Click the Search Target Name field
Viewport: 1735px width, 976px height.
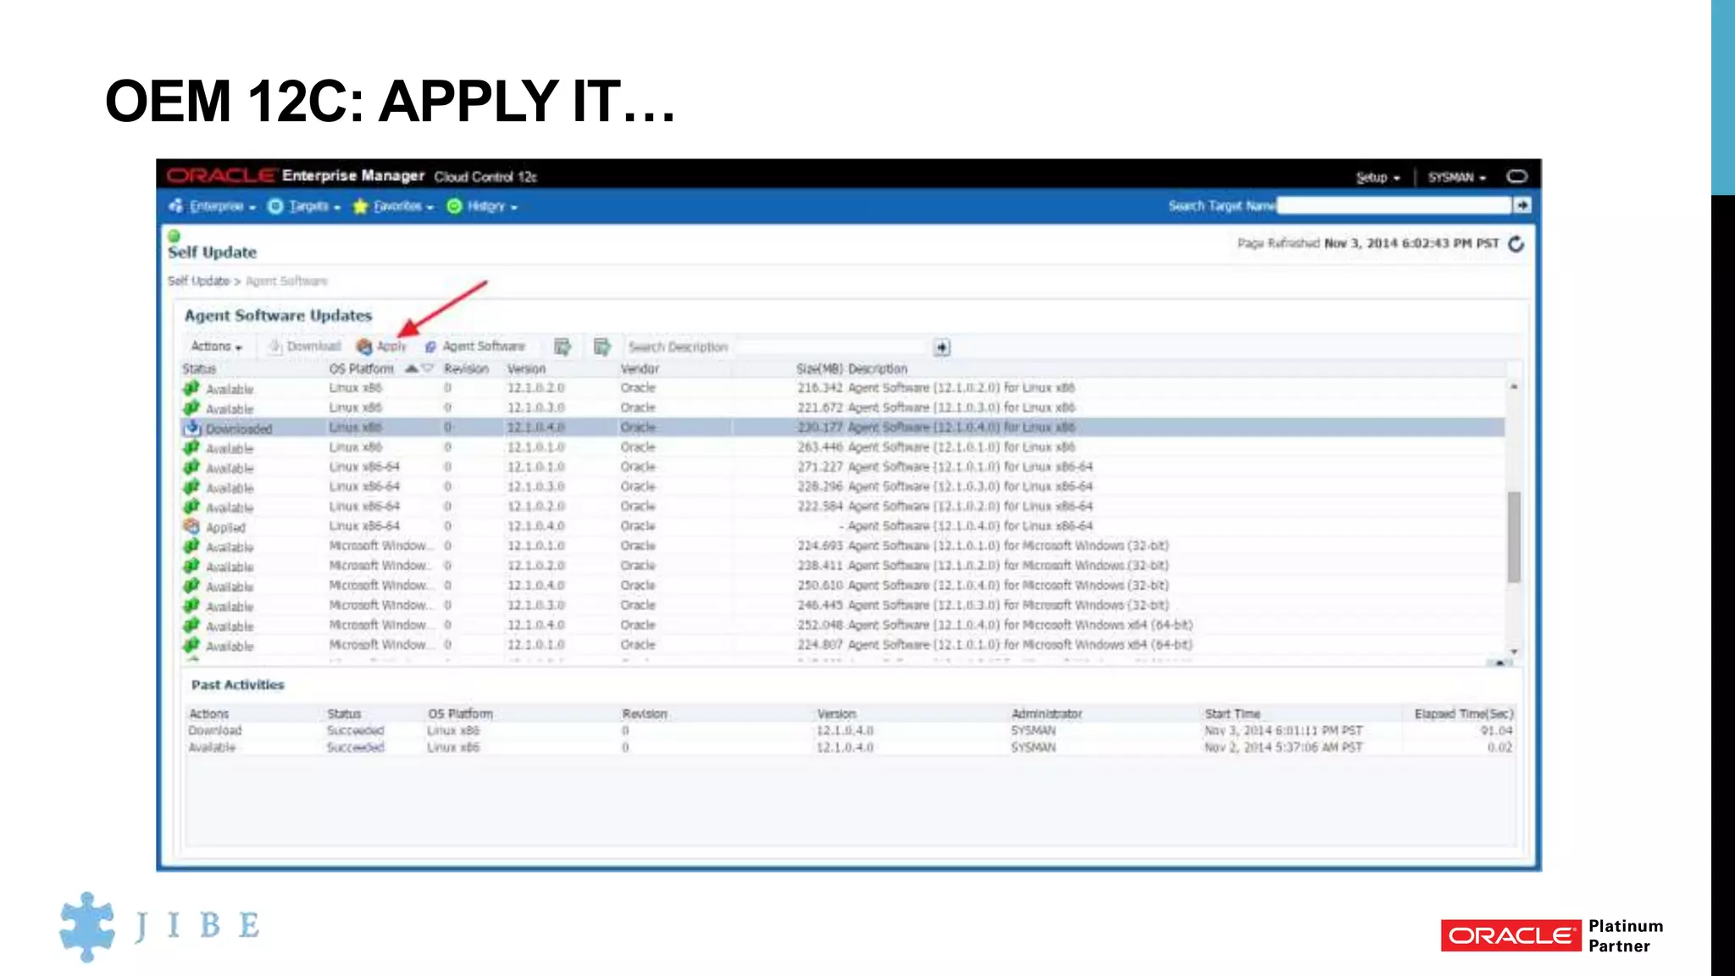click(x=1394, y=205)
